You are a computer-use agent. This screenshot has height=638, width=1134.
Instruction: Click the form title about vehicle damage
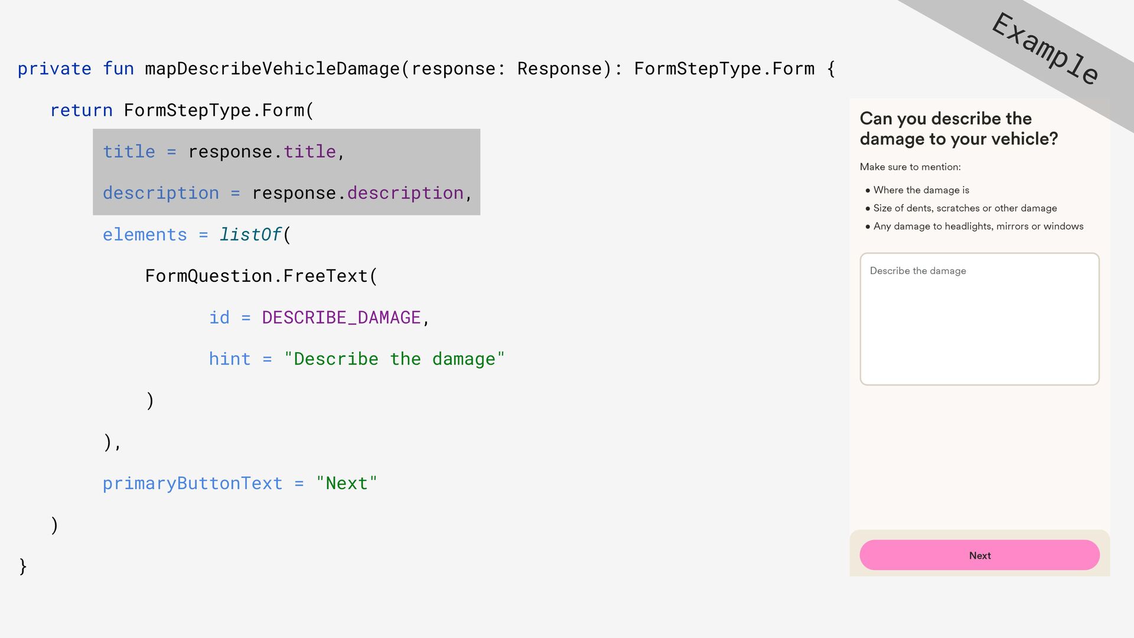coord(958,128)
